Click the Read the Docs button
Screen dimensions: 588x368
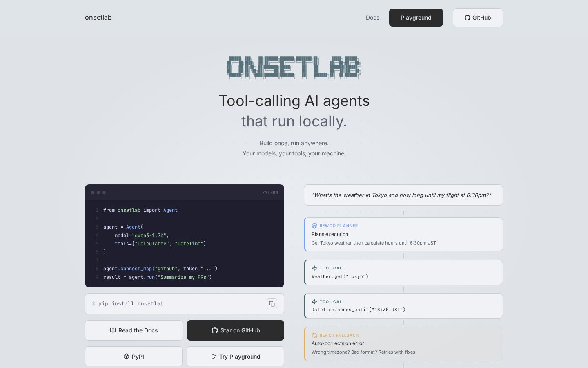[134, 330]
